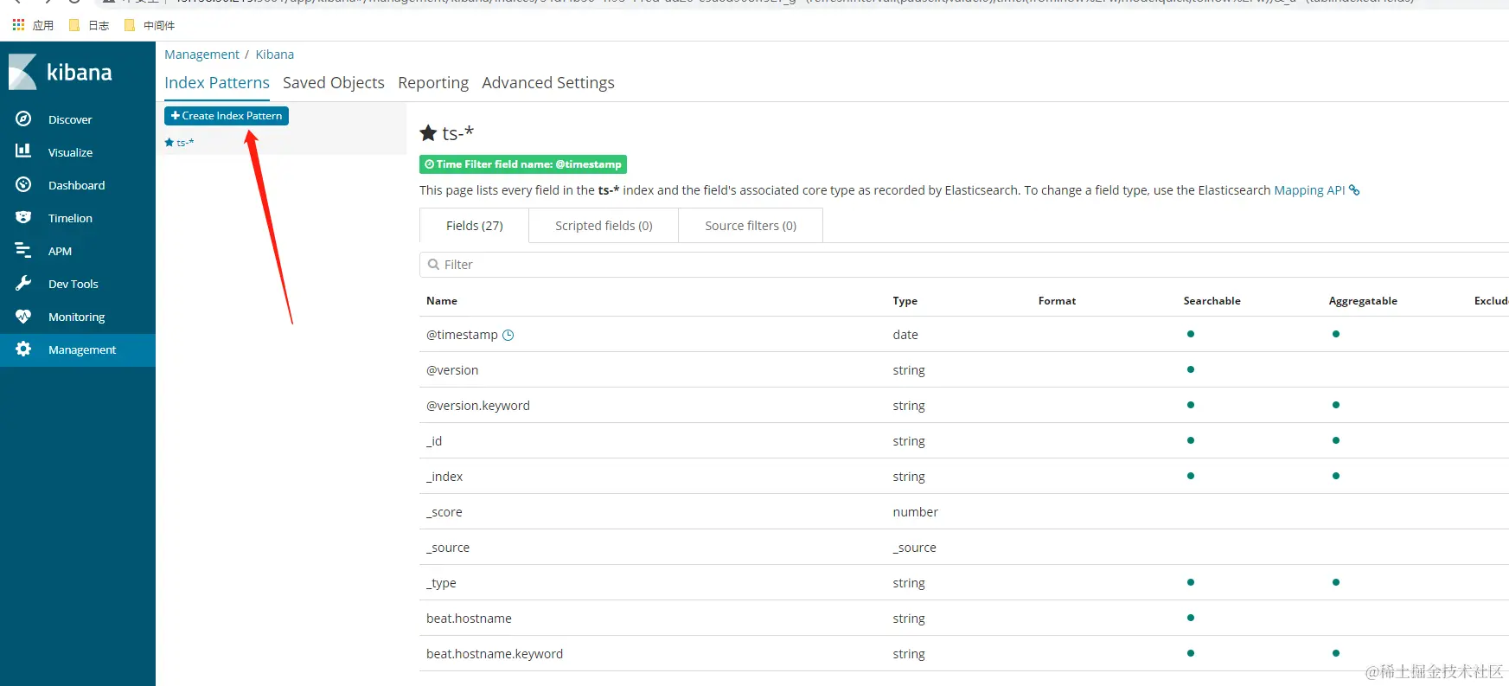This screenshot has width=1509, height=686.
Task: Open Management gear icon
Action: (x=23, y=349)
